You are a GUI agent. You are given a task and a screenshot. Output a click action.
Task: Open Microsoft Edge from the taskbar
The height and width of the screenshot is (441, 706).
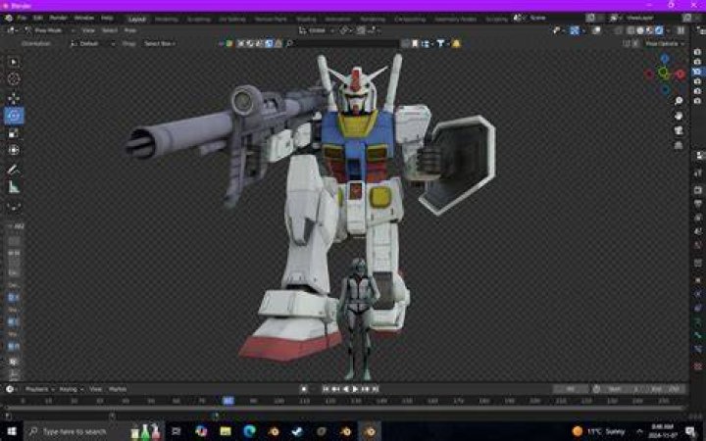(249, 431)
